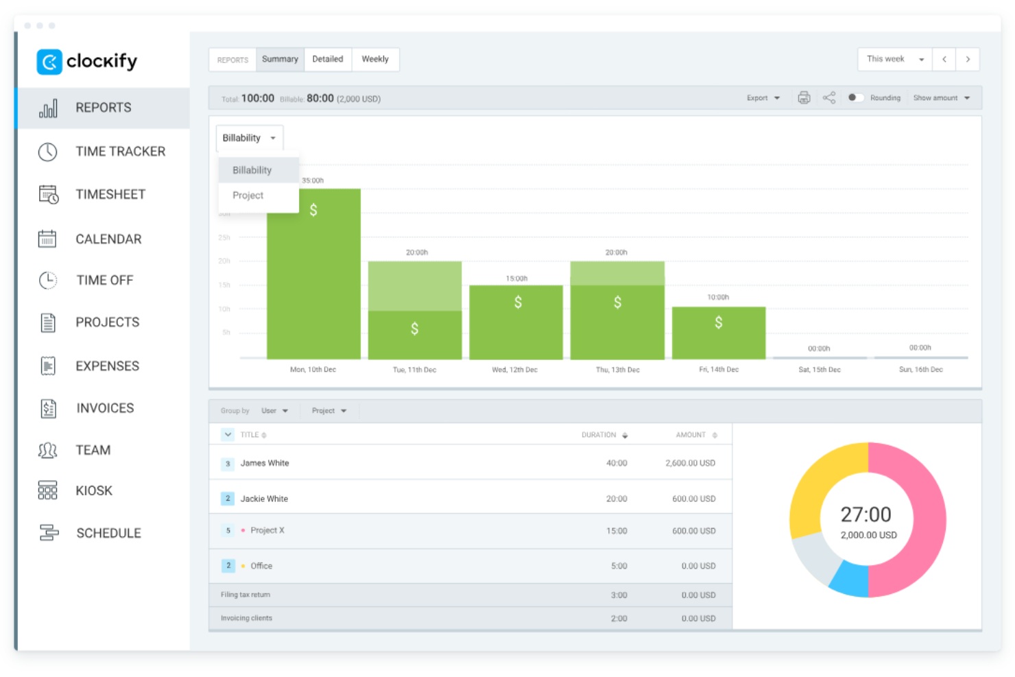Open the Calendar view
The width and height of the screenshot is (1015, 677).
coord(108,239)
